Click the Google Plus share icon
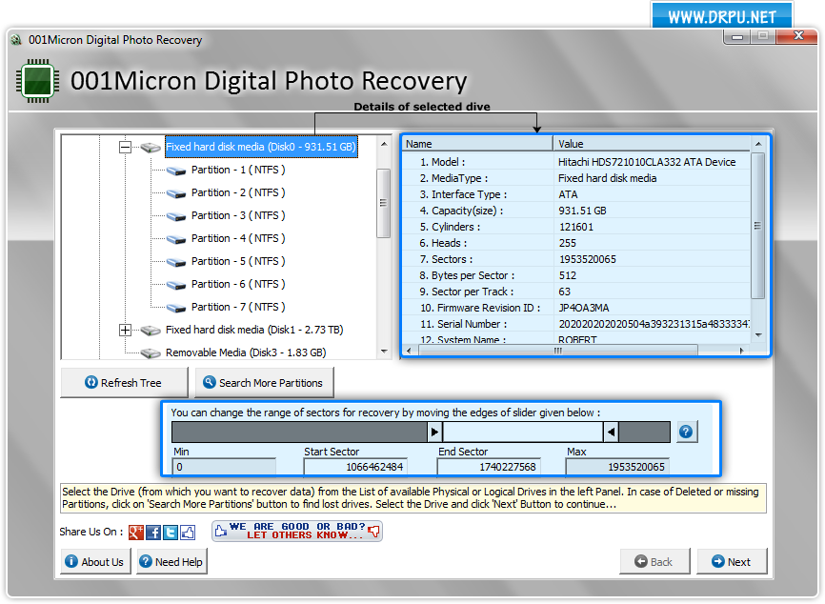Viewport: 825px width, 604px height. [135, 532]
